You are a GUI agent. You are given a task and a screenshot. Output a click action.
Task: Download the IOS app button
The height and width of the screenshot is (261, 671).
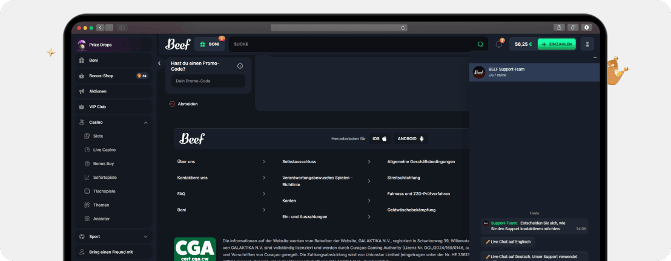point(380,139)
